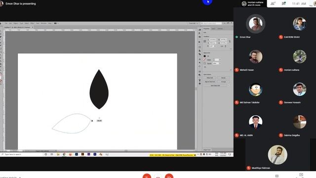The image size is (316, 178).
Task: Click the reference point grid in Transform
Action: click(x=205, y=41)
